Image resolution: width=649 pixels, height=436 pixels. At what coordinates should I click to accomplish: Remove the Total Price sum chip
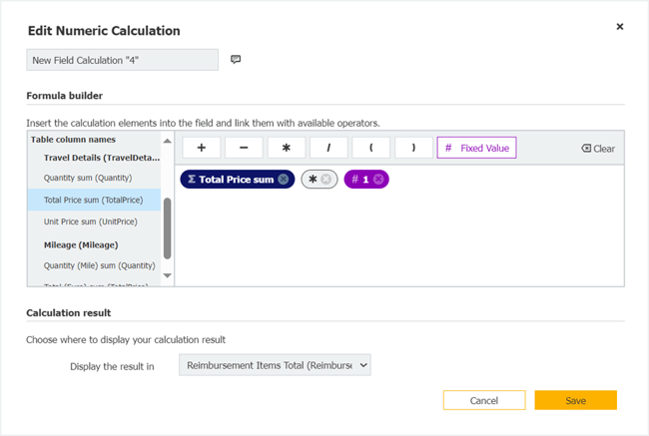tap(284, 180)
